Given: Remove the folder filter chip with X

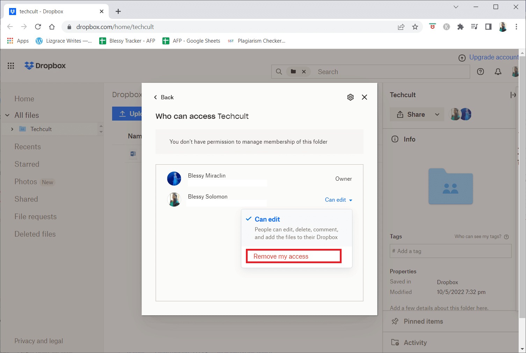Looking at the screenshot, I should click(x=304, y=72).
